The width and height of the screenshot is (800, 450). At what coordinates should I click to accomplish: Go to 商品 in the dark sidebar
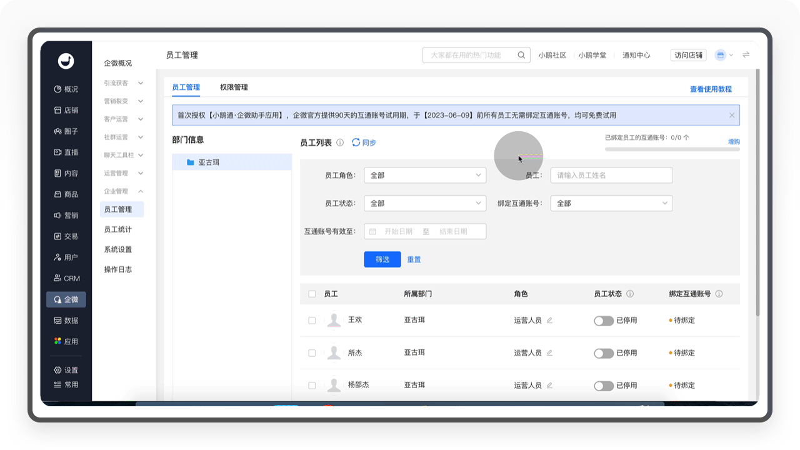[x=66, y=194]
